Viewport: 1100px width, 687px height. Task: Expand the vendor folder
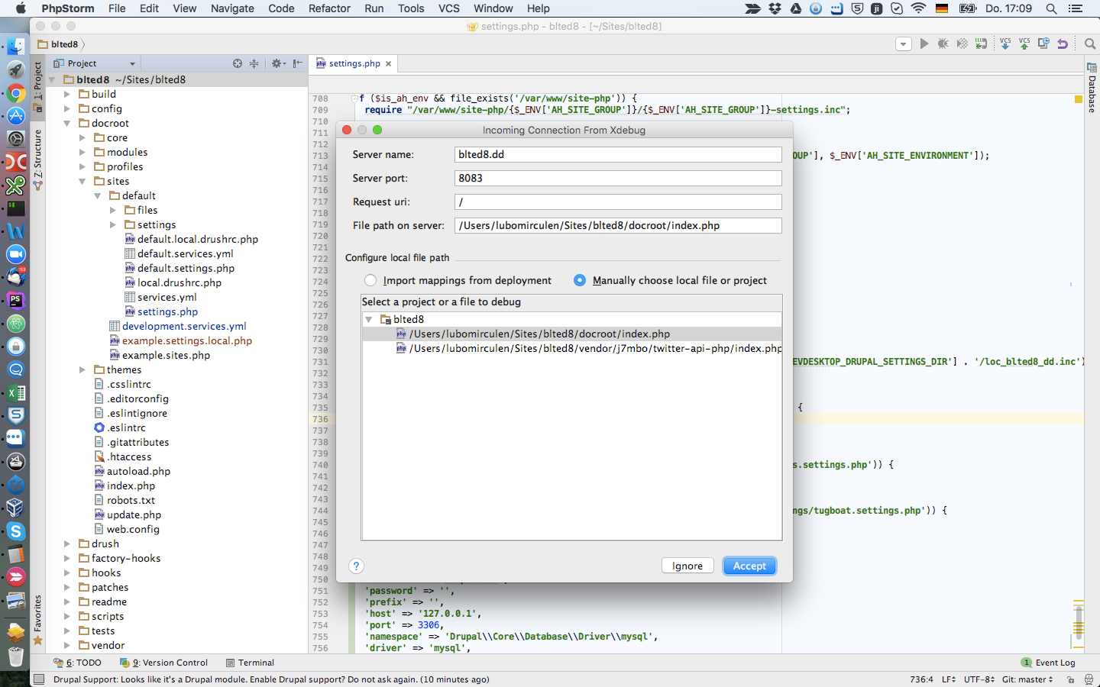coord(67,645)
